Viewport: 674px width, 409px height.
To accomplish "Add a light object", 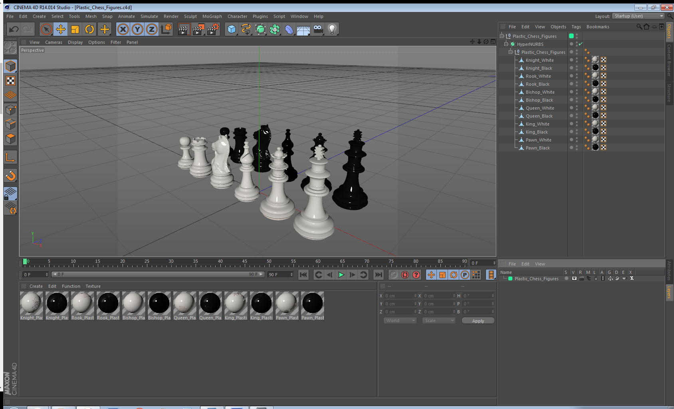I will (332, 29).
